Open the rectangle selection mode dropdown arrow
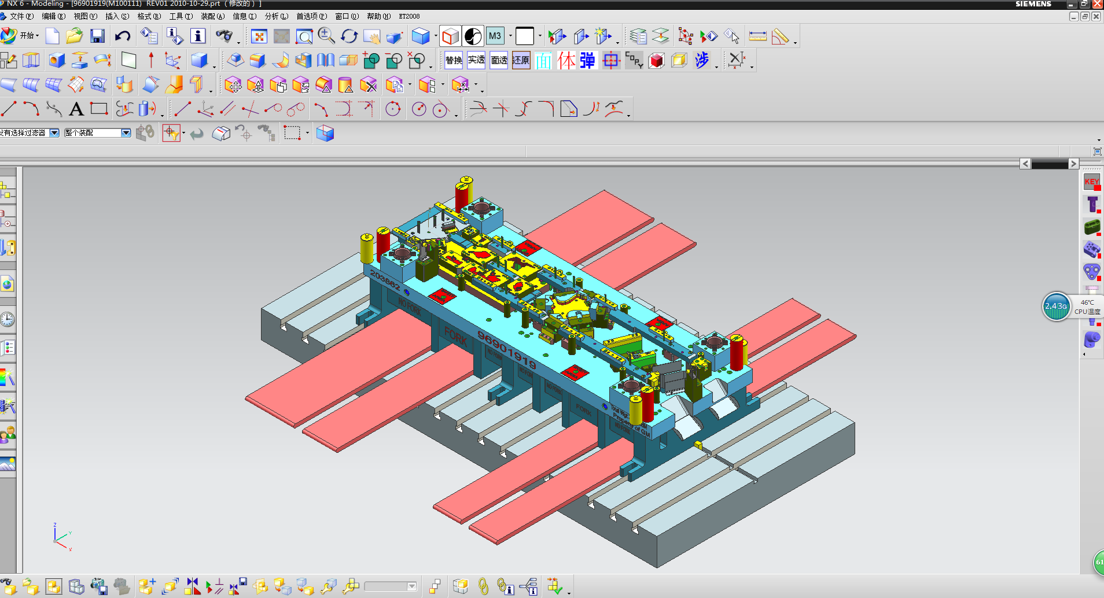The width and height of the screenshot is (1104, 598). point(307,134)
